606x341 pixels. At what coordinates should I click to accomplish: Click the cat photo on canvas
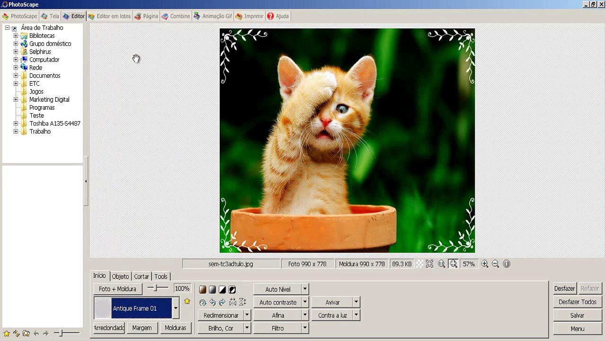point(347,141)
